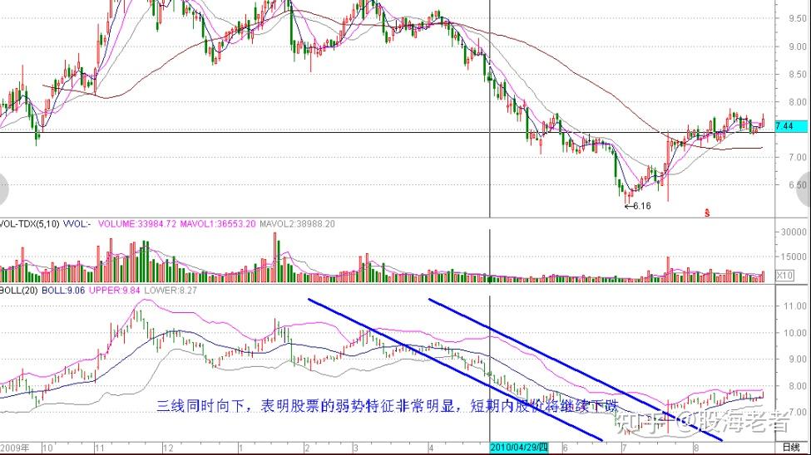811x455 pixels.
Task: Click the blue Chinese annotation text on the BOLL chart
Action: tap(388, 406)
